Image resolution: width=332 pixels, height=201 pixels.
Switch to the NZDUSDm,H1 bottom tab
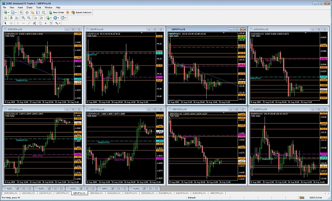pyautogui.click(x=148, y=193)
